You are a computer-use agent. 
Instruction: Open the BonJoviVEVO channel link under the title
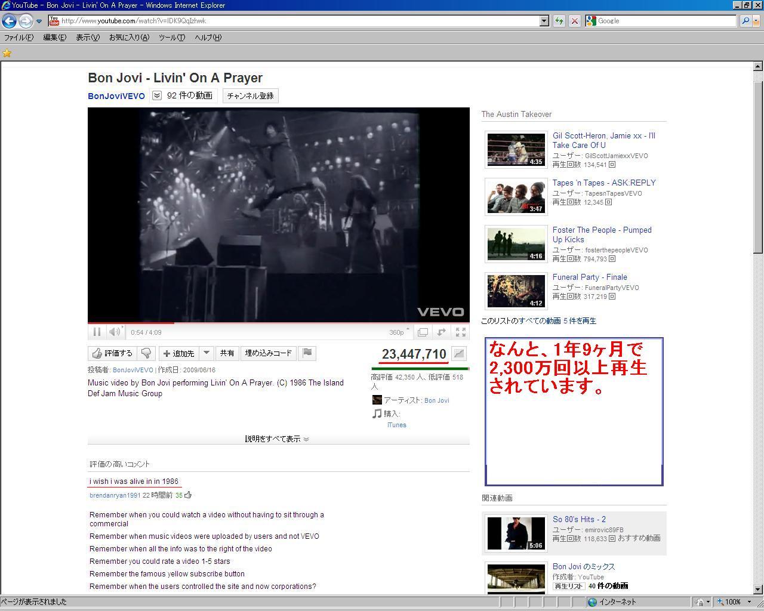tap(116, 96)
